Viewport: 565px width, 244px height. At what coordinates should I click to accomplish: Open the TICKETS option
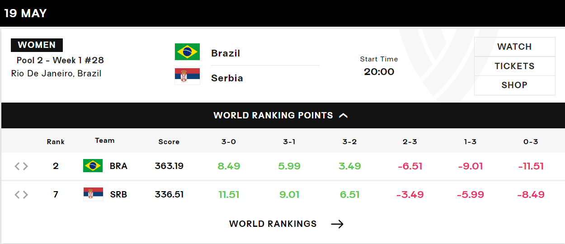coord(514,66)
